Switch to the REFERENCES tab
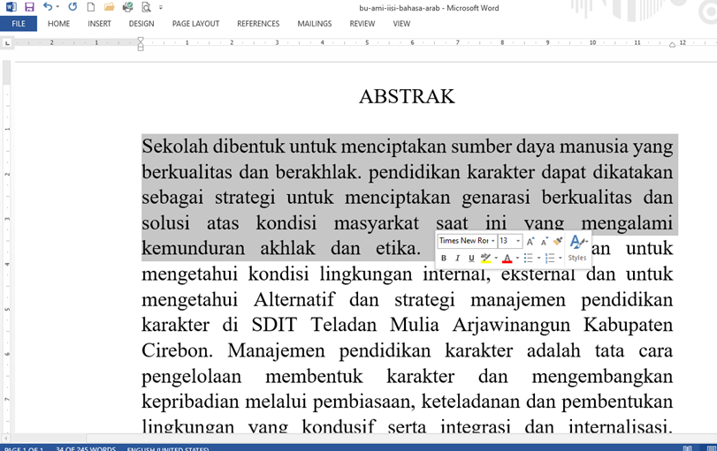The width and height of the screenshot is (717, 451). 258,24
